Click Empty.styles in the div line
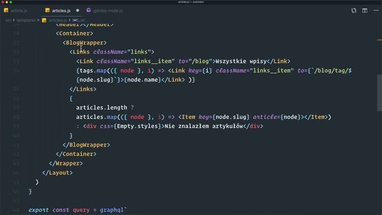Image resolution: width=382 pixels, height=215 pixels. pyautogui.click(x=137, y=126)
